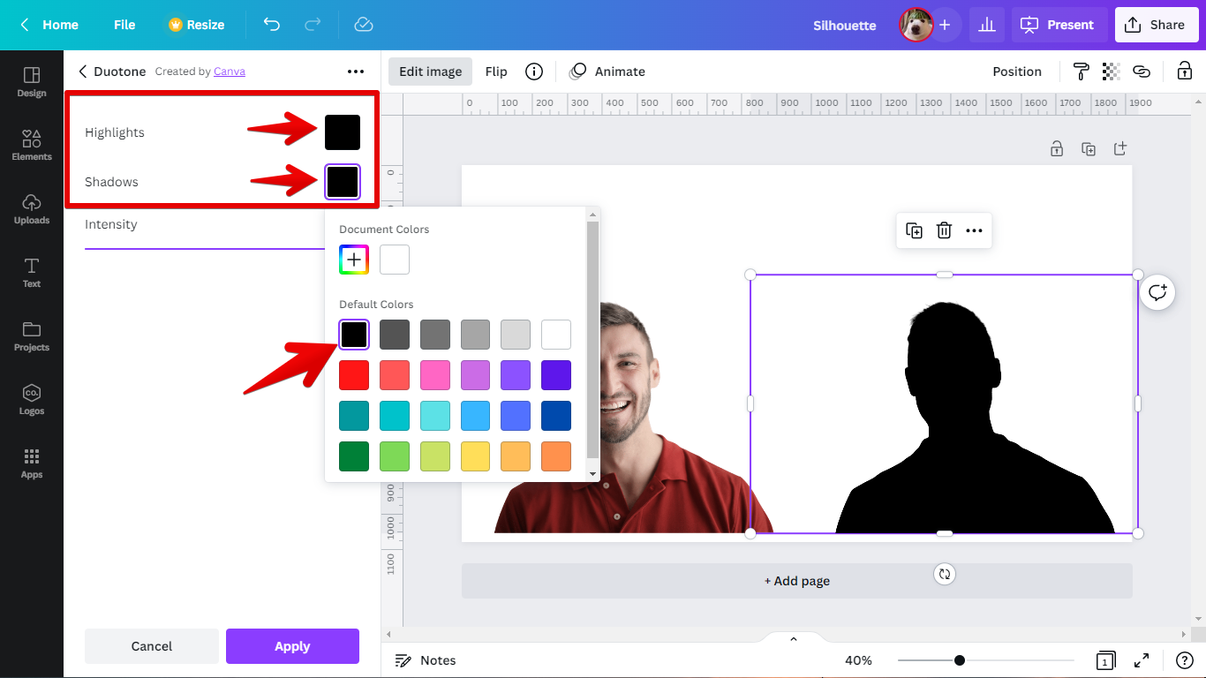Open the insights bar chart icon
Image resolution: width=1206 pixels, height=678 pixels.
click(986, 25)
